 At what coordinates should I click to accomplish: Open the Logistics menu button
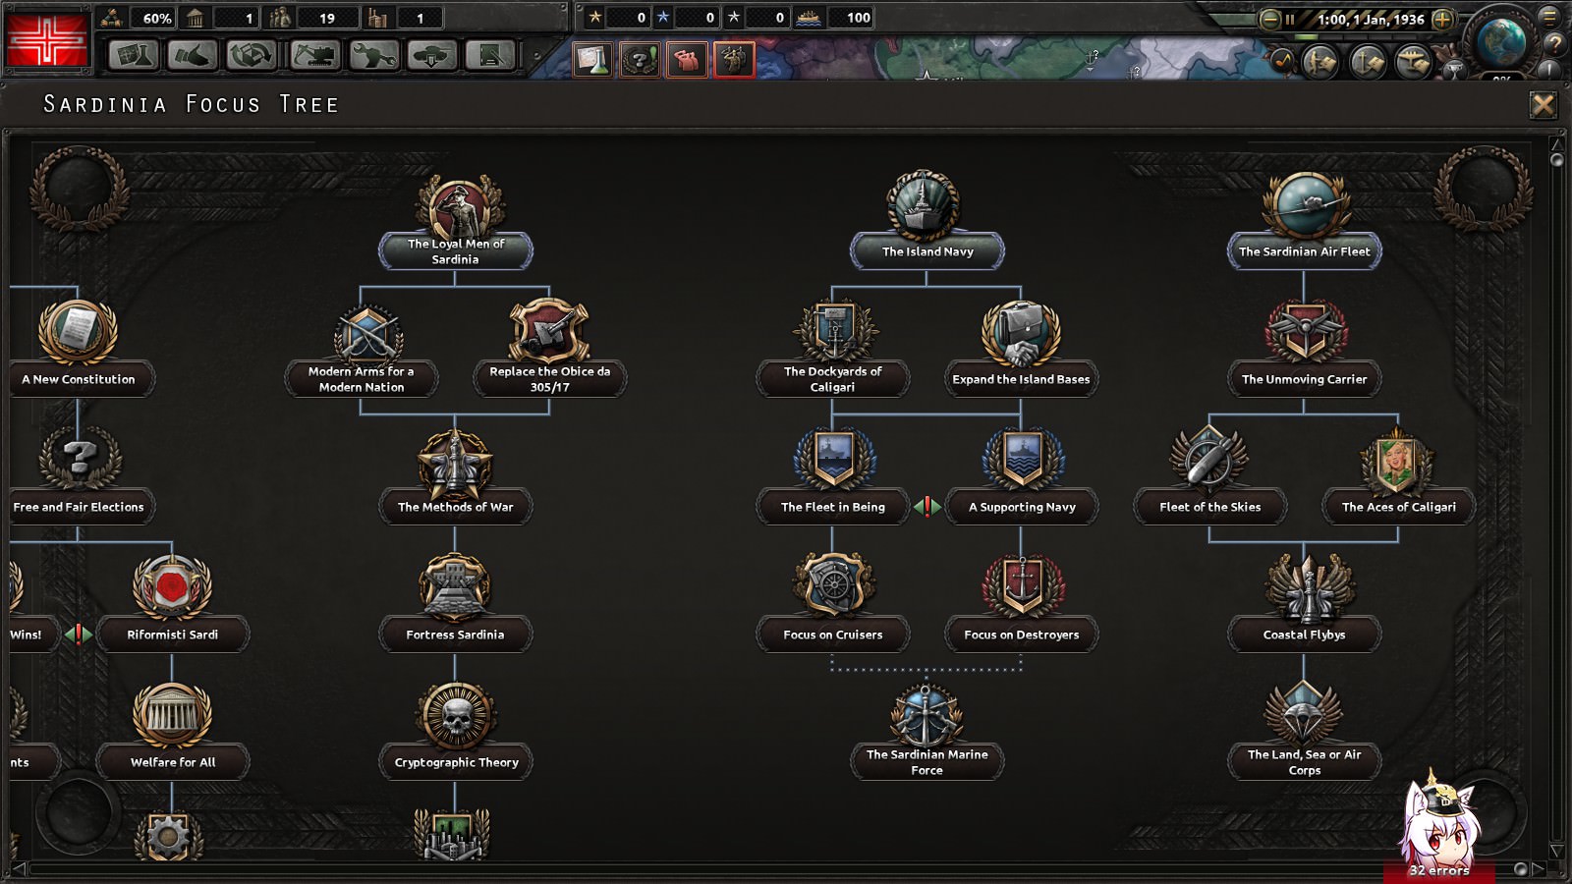tap(491, 55)
